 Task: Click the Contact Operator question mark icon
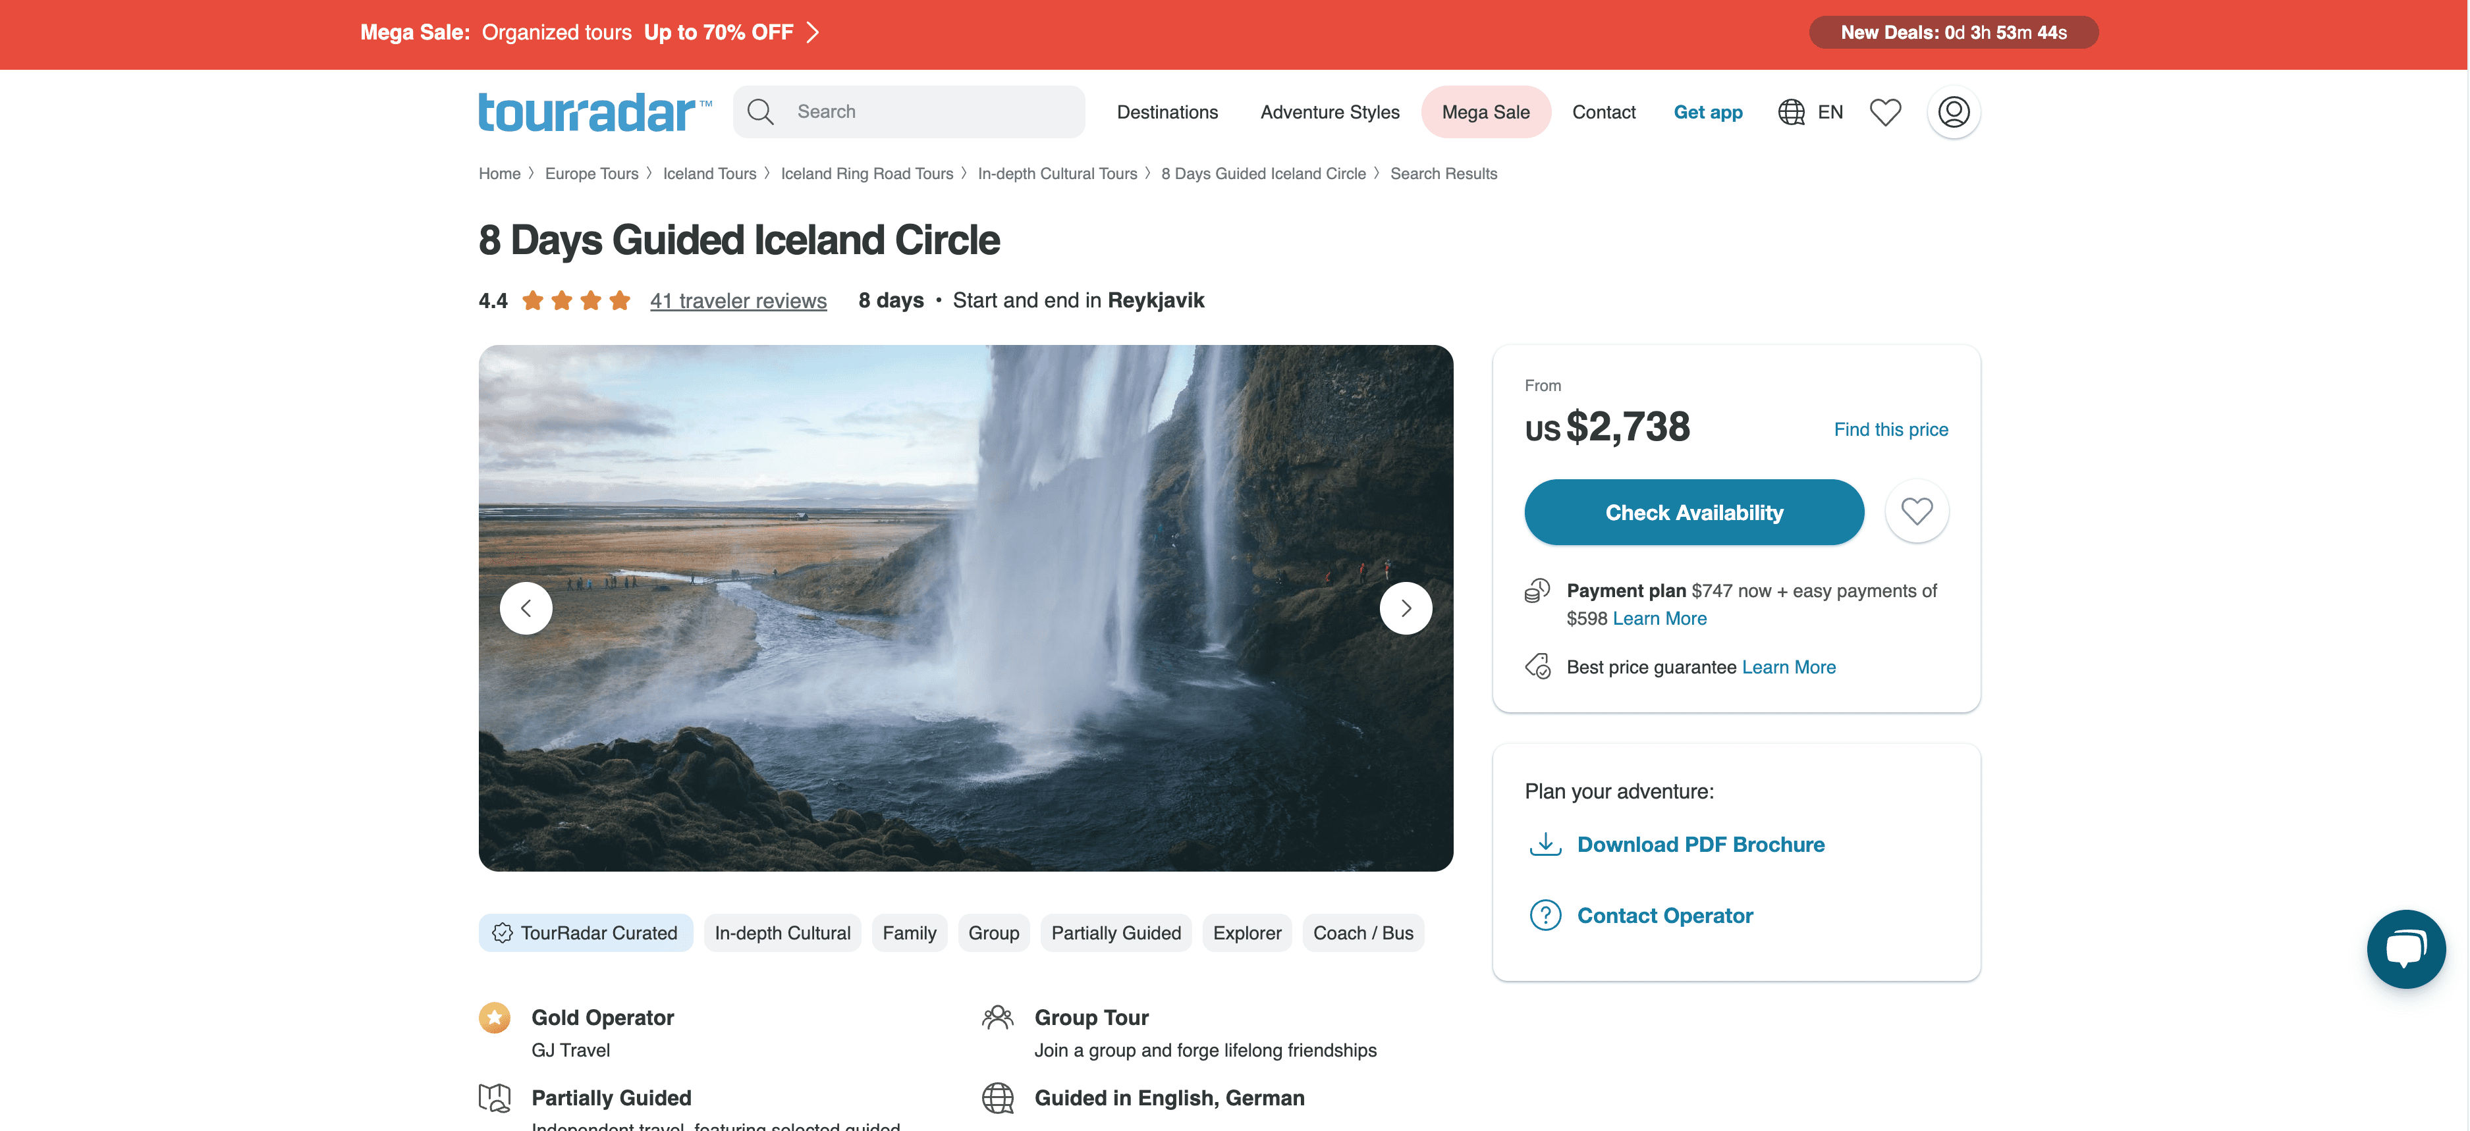point(1545,915)
